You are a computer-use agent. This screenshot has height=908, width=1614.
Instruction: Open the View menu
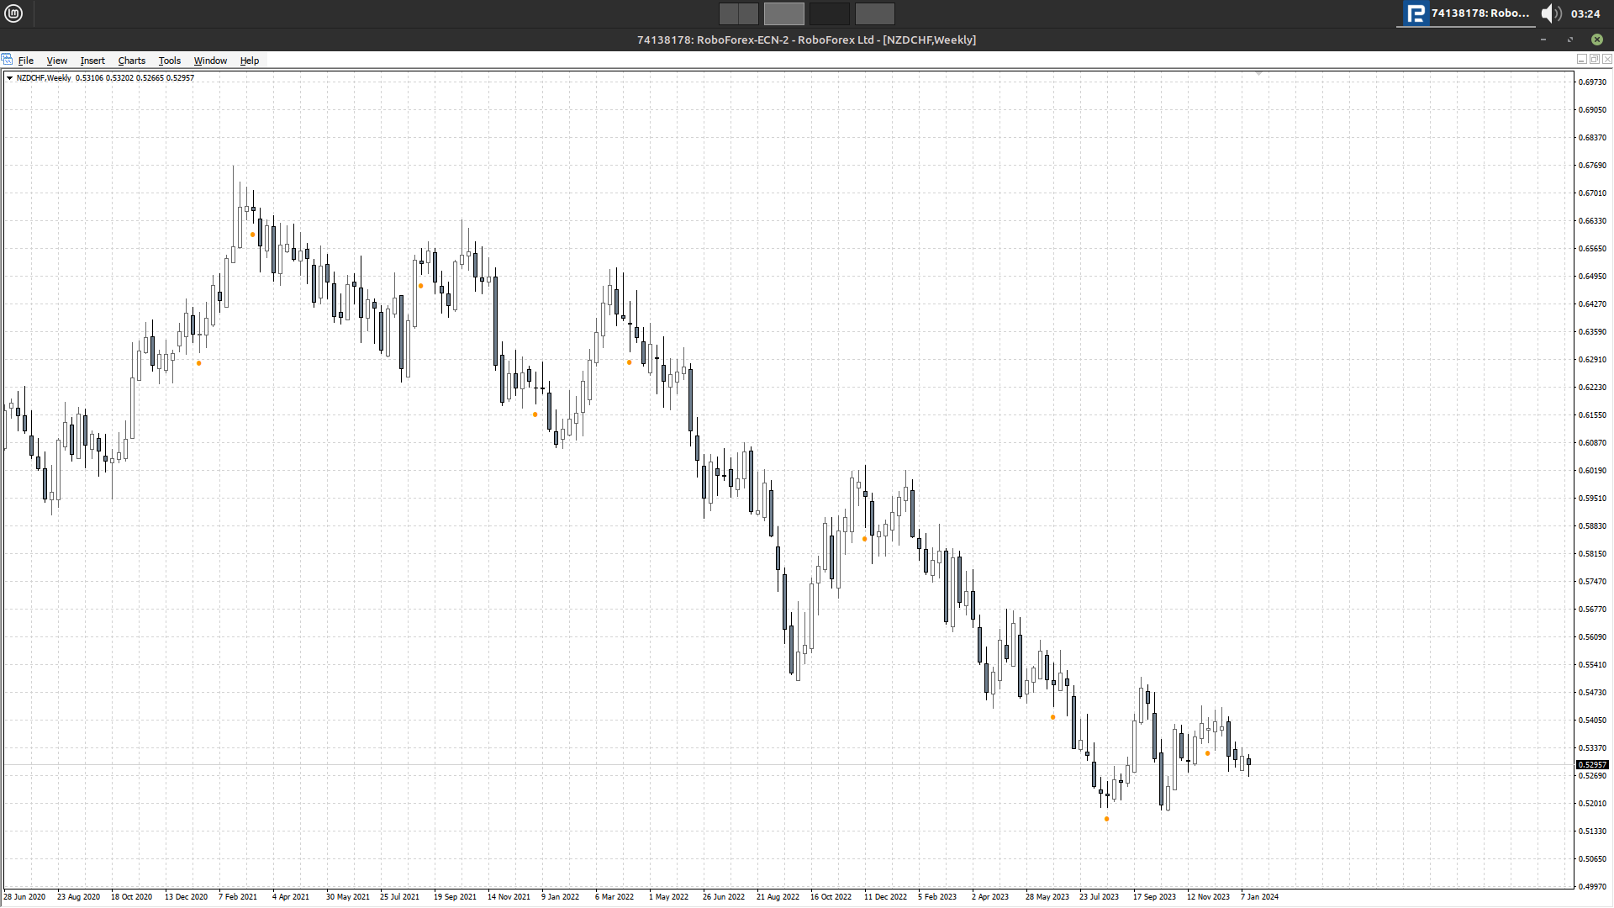click(x=57, y=61)
